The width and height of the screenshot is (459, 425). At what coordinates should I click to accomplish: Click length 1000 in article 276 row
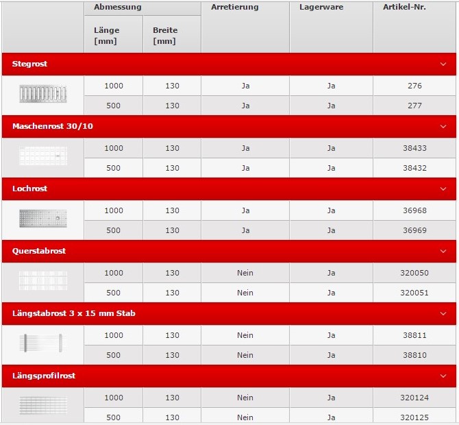click(114, 86)
